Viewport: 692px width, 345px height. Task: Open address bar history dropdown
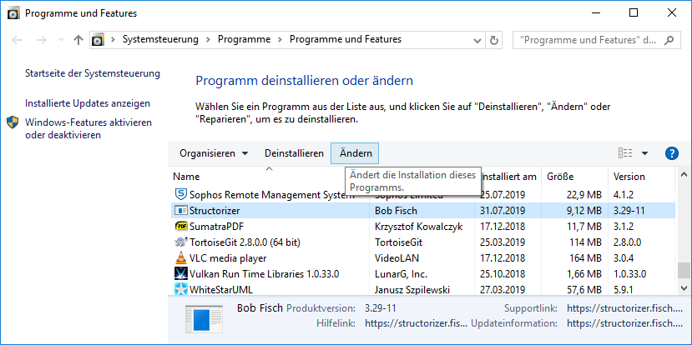click(477, 40)
